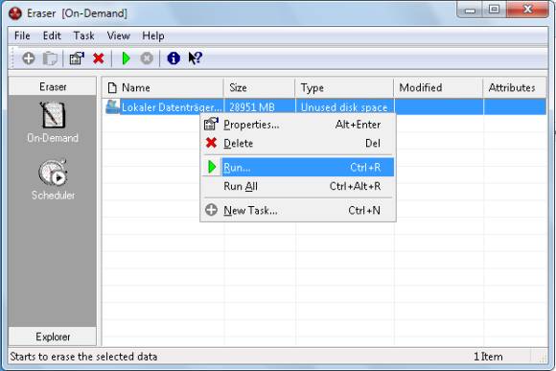Image resolution: width=556 pixels, height=371 pixels.
Task: Click the blue About info icon
Action: (x=174, y=58)
